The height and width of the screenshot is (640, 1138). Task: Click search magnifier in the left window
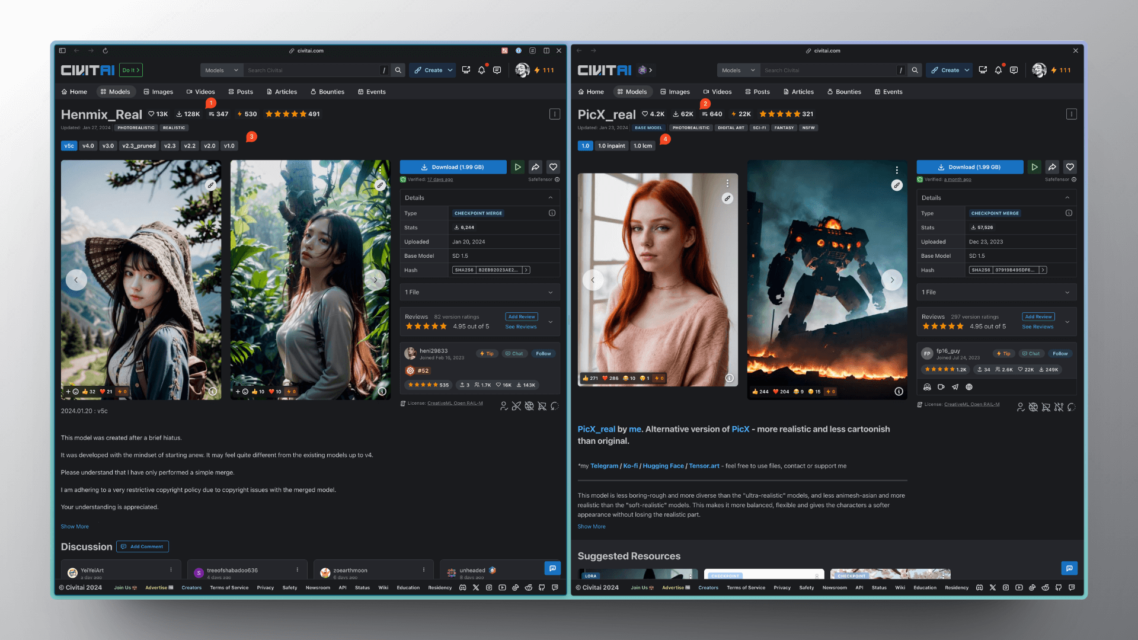398,70
